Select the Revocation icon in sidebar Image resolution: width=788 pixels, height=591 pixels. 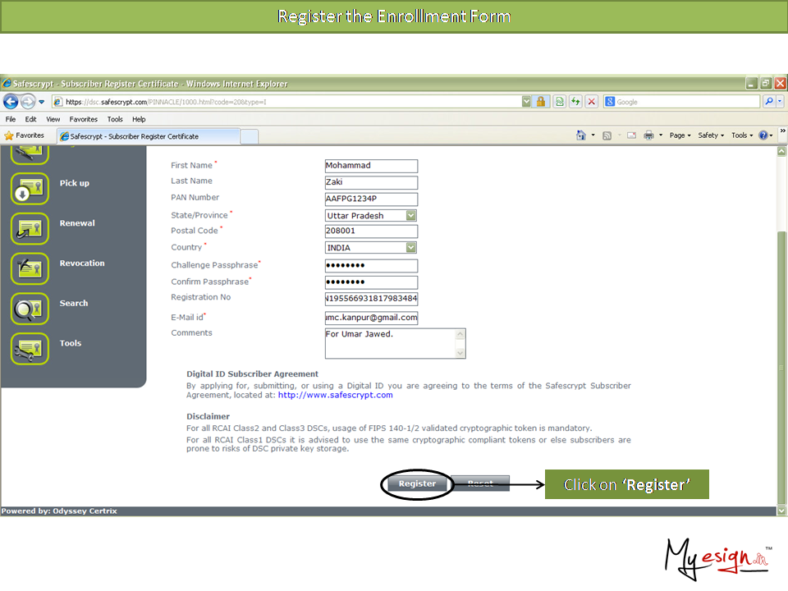point(30,268)
